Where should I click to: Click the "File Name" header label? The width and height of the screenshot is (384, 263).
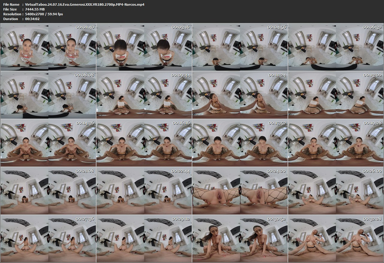click(x=11, y=4)
